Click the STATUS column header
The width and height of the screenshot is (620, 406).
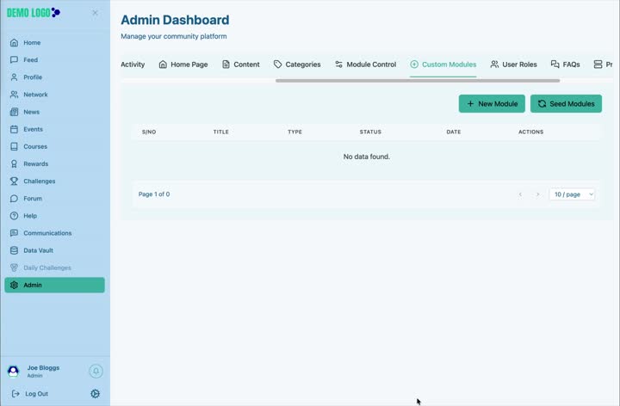[370, 132]
